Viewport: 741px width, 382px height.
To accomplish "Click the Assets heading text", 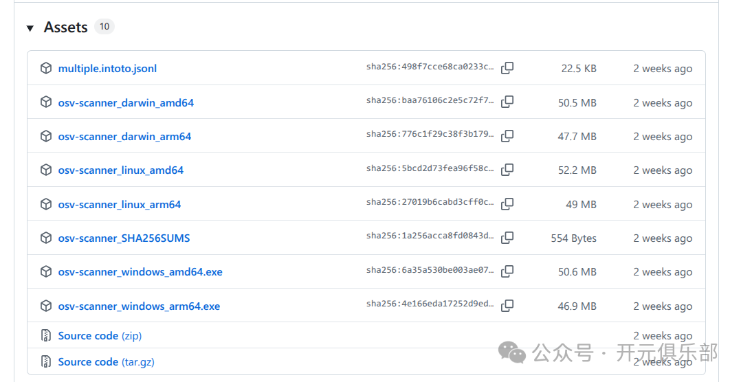I will [66, 27].
